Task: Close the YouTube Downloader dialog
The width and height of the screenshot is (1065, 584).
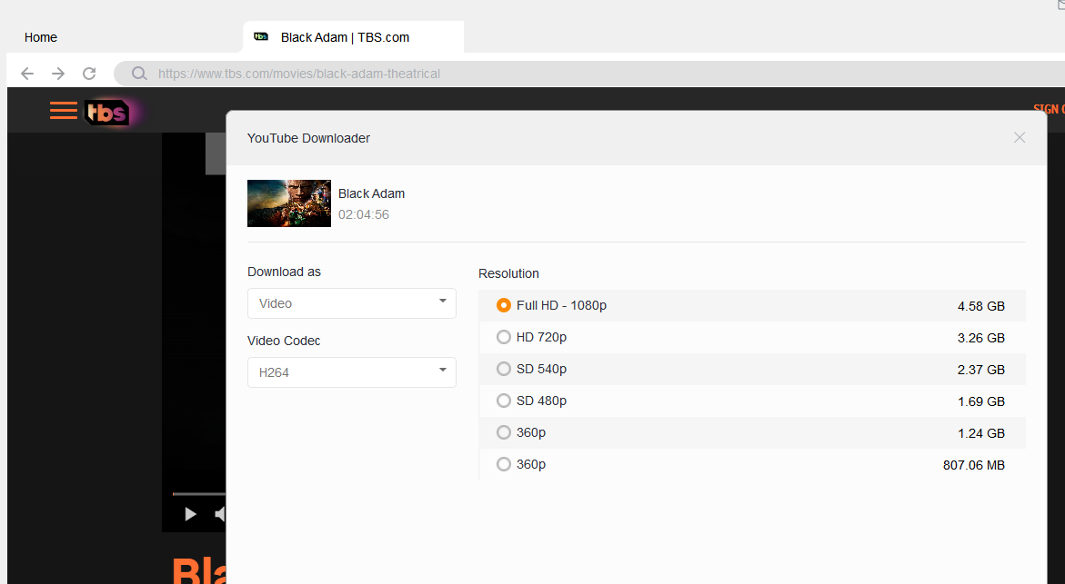Action: 1019,137
